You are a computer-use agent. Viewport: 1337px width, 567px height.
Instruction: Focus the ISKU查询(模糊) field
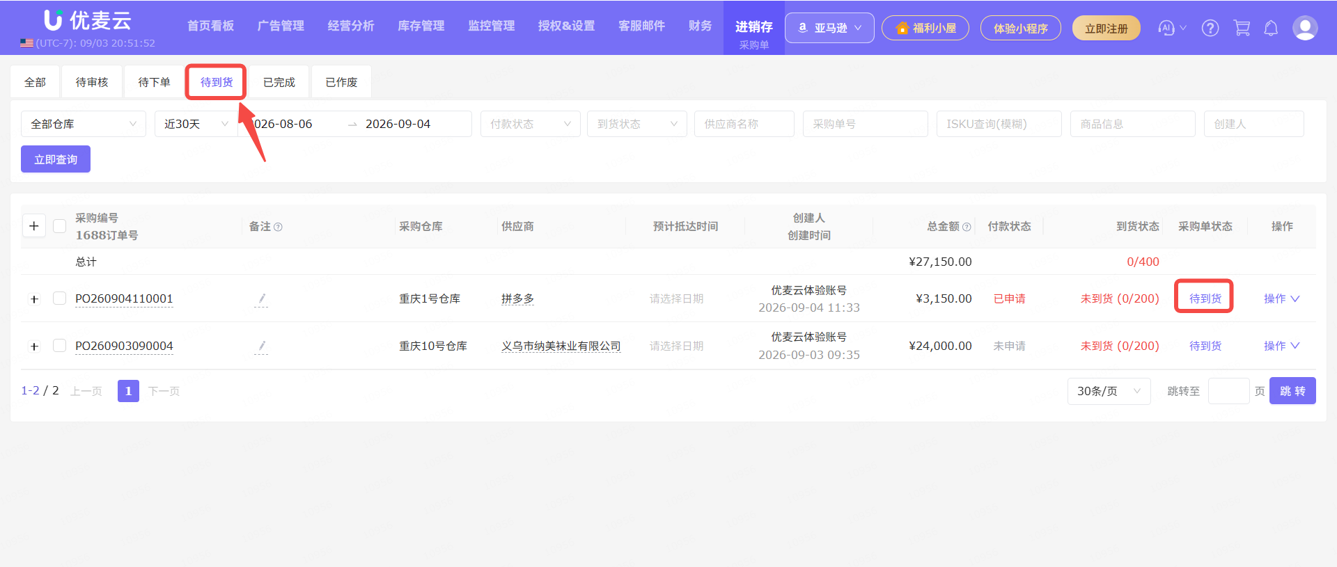(x=999, y=124)
